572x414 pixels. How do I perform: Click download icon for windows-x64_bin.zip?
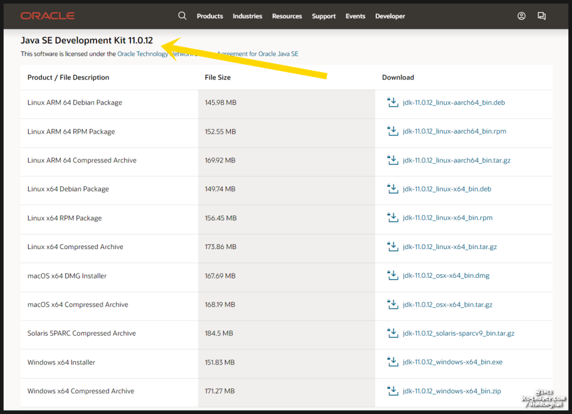[392, 391]
